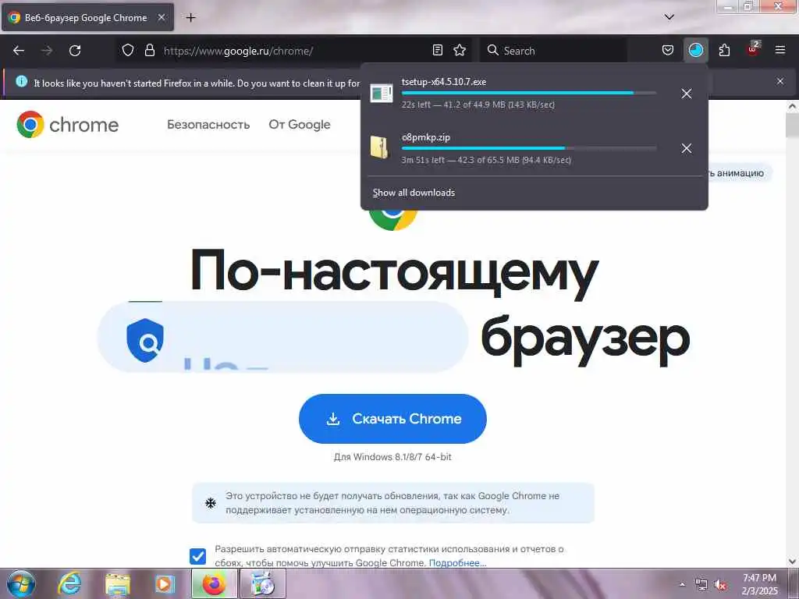This screenshot has height=599, width=799.
Task: Uncheck usage statistics checkbox
Action: click(x=197, y=556)
